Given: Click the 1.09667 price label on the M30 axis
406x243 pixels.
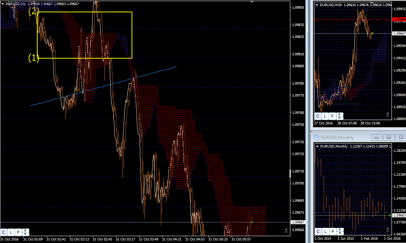Looking at the screenshot, I should click(x=399, y=33).
